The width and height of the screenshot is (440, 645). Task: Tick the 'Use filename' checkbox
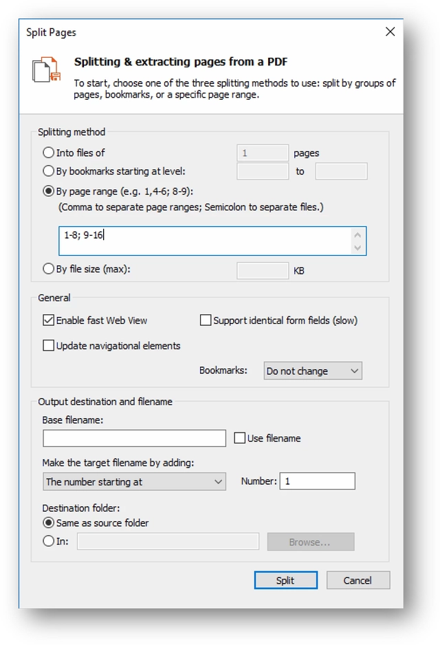(x=240, y=438)
